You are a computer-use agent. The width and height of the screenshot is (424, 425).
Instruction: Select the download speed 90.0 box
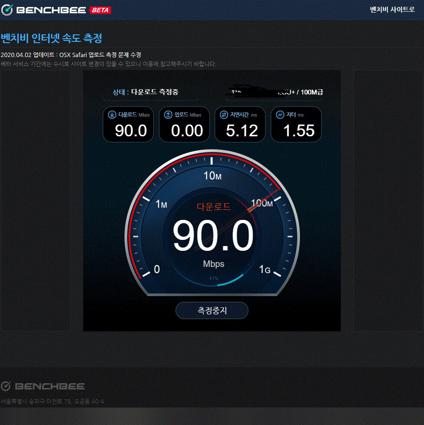pos(128,125)
